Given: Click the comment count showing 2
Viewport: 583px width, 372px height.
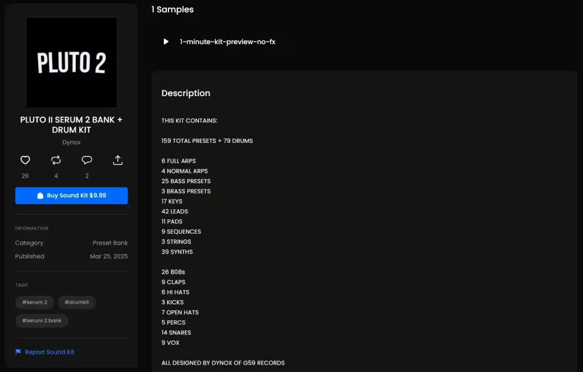Looking at the screenshot, I should (87, 176).
